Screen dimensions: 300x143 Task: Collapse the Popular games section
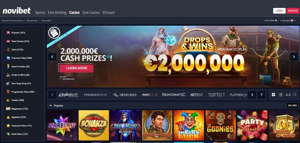pos(50,105)
